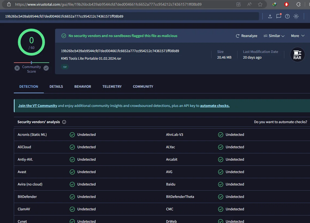The width and height of the screenshot is (310, 223).
Task: Click the BitDefender undetected check icon
Action: 72,197
